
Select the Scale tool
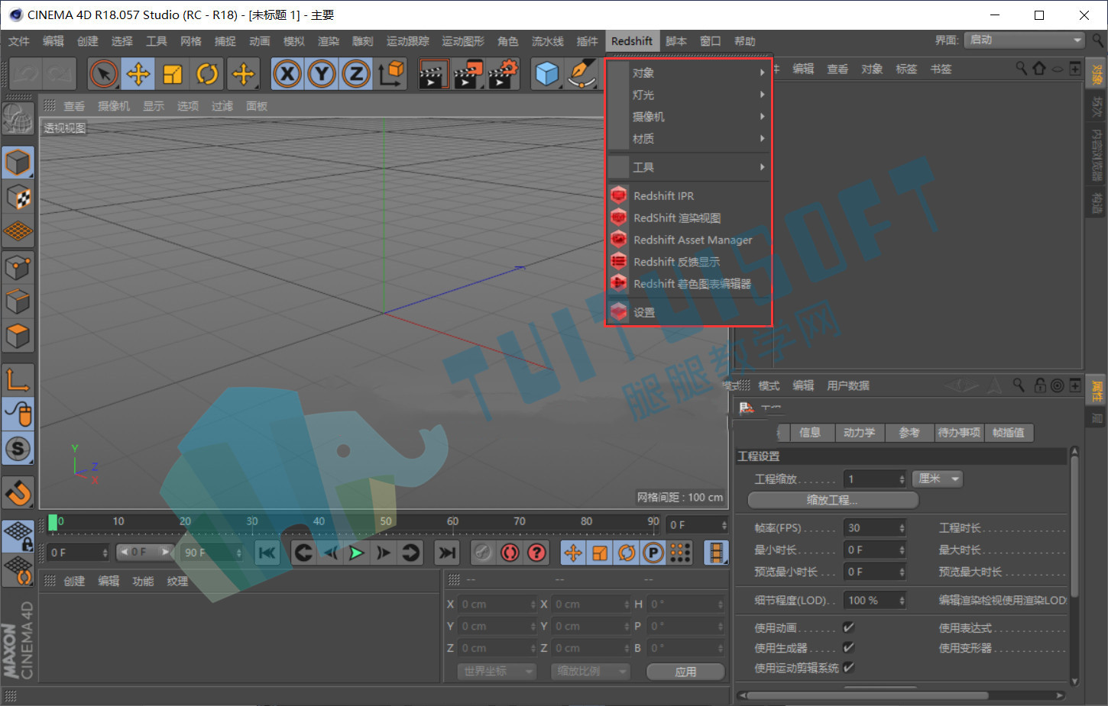tap(173, 74)
